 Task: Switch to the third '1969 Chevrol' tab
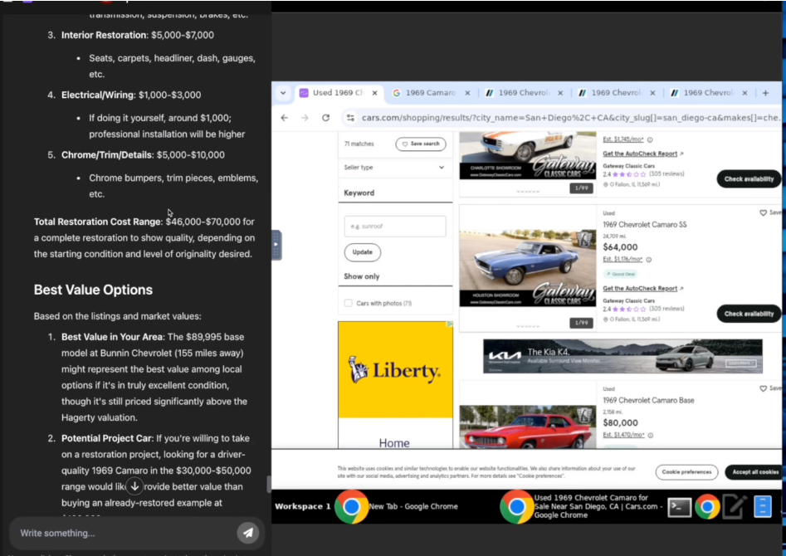(708, 93)
